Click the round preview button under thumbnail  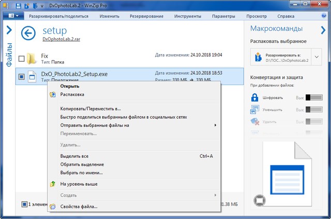260,200
